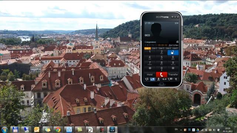Click the highlighted transfer-arrow toolbar icon
237x133 pixels.
tap(153, 79)
